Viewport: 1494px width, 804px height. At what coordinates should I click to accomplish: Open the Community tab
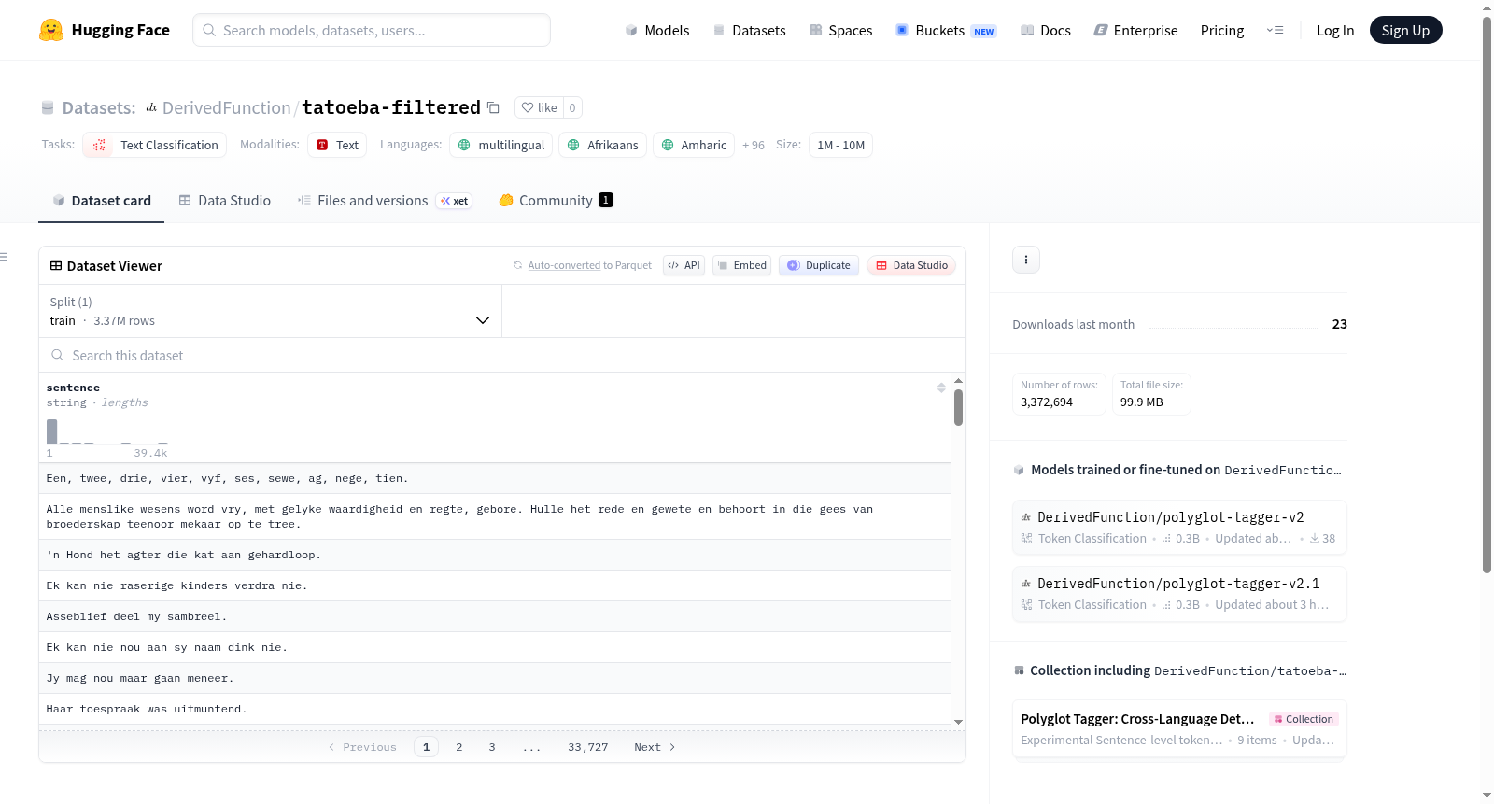click(x=556, y=200)
